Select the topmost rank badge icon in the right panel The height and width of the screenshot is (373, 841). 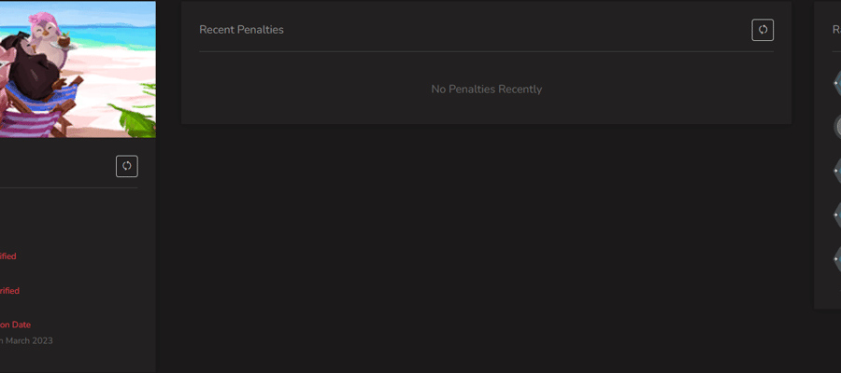pos(836,82)
